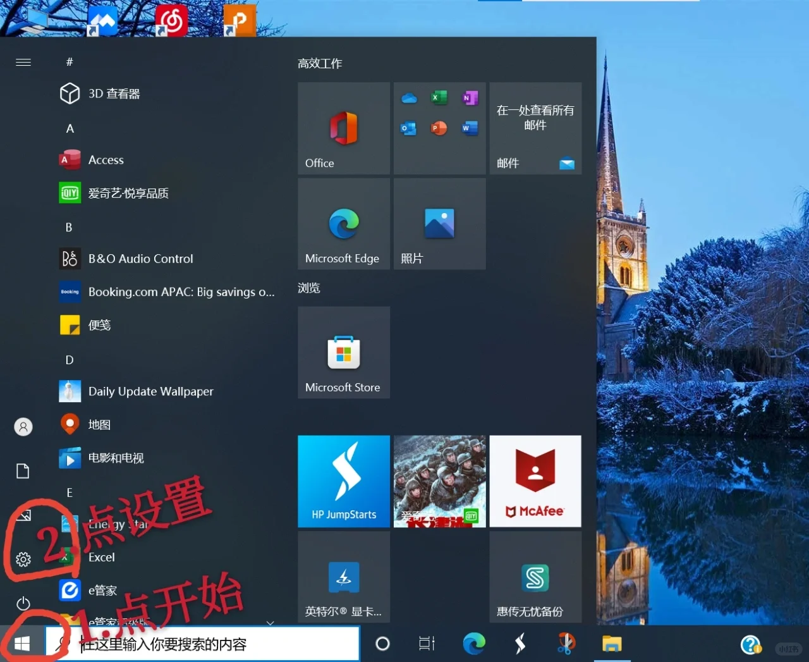Open the HP JumpStarts tile
Screen dimensions: 809x662
coord(343,481)
